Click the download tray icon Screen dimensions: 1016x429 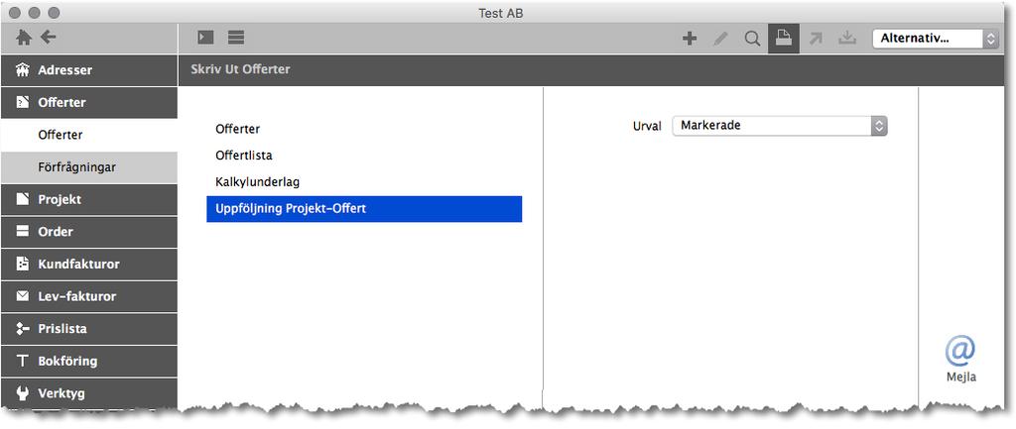click(x=846, y=39)
